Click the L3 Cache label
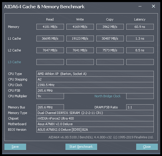Screen dimensions: 162x156 click(14, 62)
